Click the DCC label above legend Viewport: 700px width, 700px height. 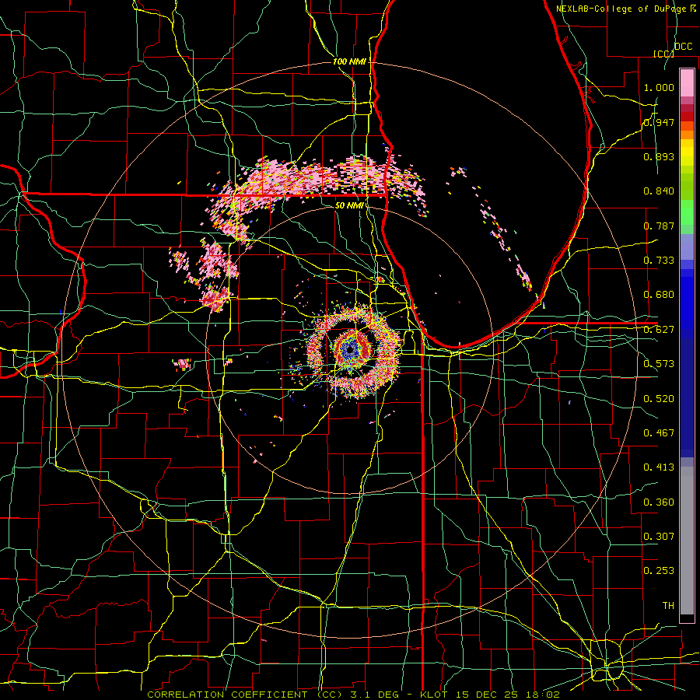(x=683, y=47)
